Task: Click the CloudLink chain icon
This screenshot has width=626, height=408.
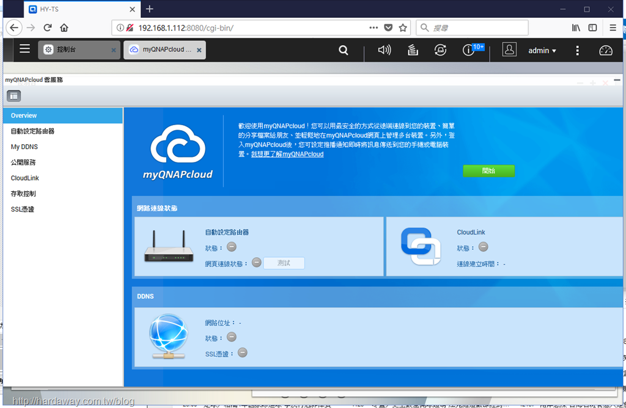Action: tap(421, 246)
